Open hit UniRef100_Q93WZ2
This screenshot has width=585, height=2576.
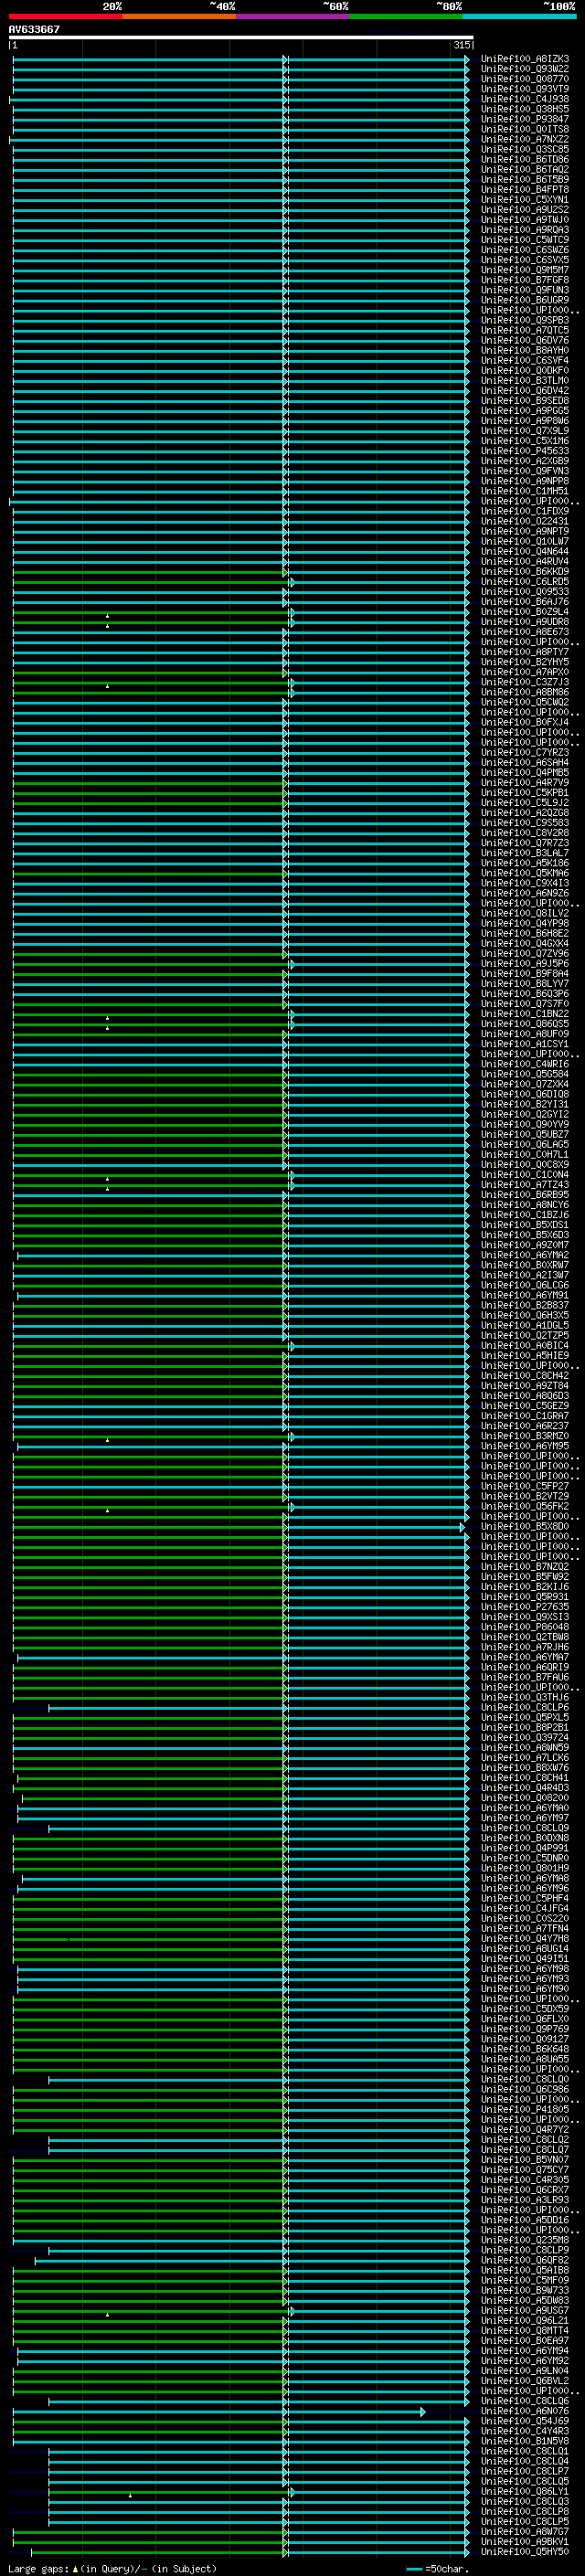click(x=525, y=69)
